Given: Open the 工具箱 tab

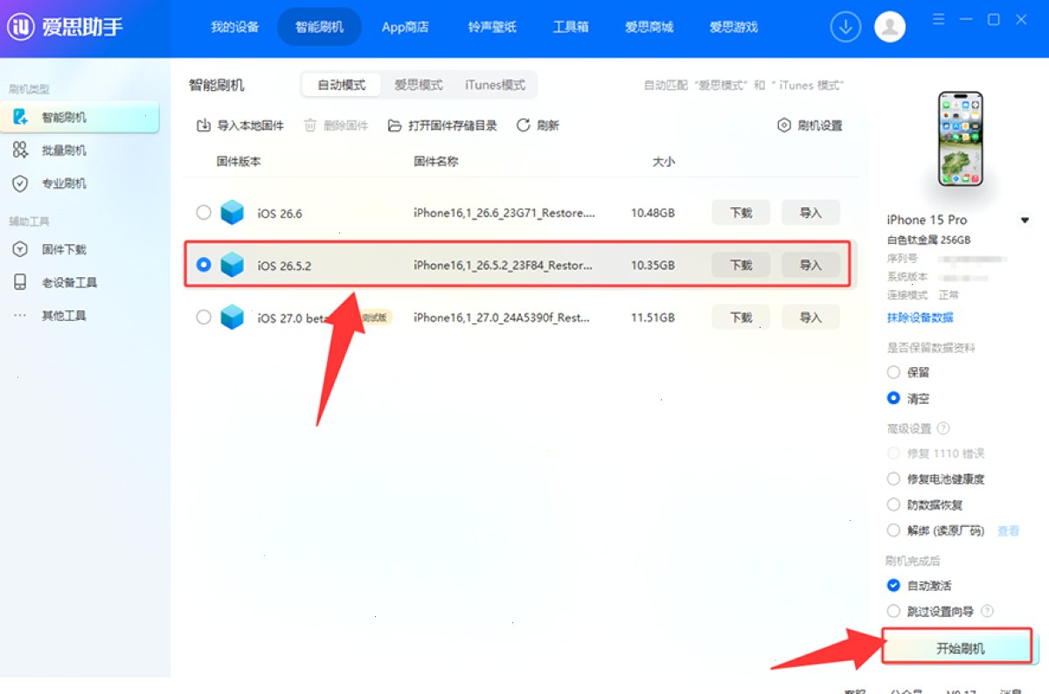Looking at the screenshot, I should 570,27.
